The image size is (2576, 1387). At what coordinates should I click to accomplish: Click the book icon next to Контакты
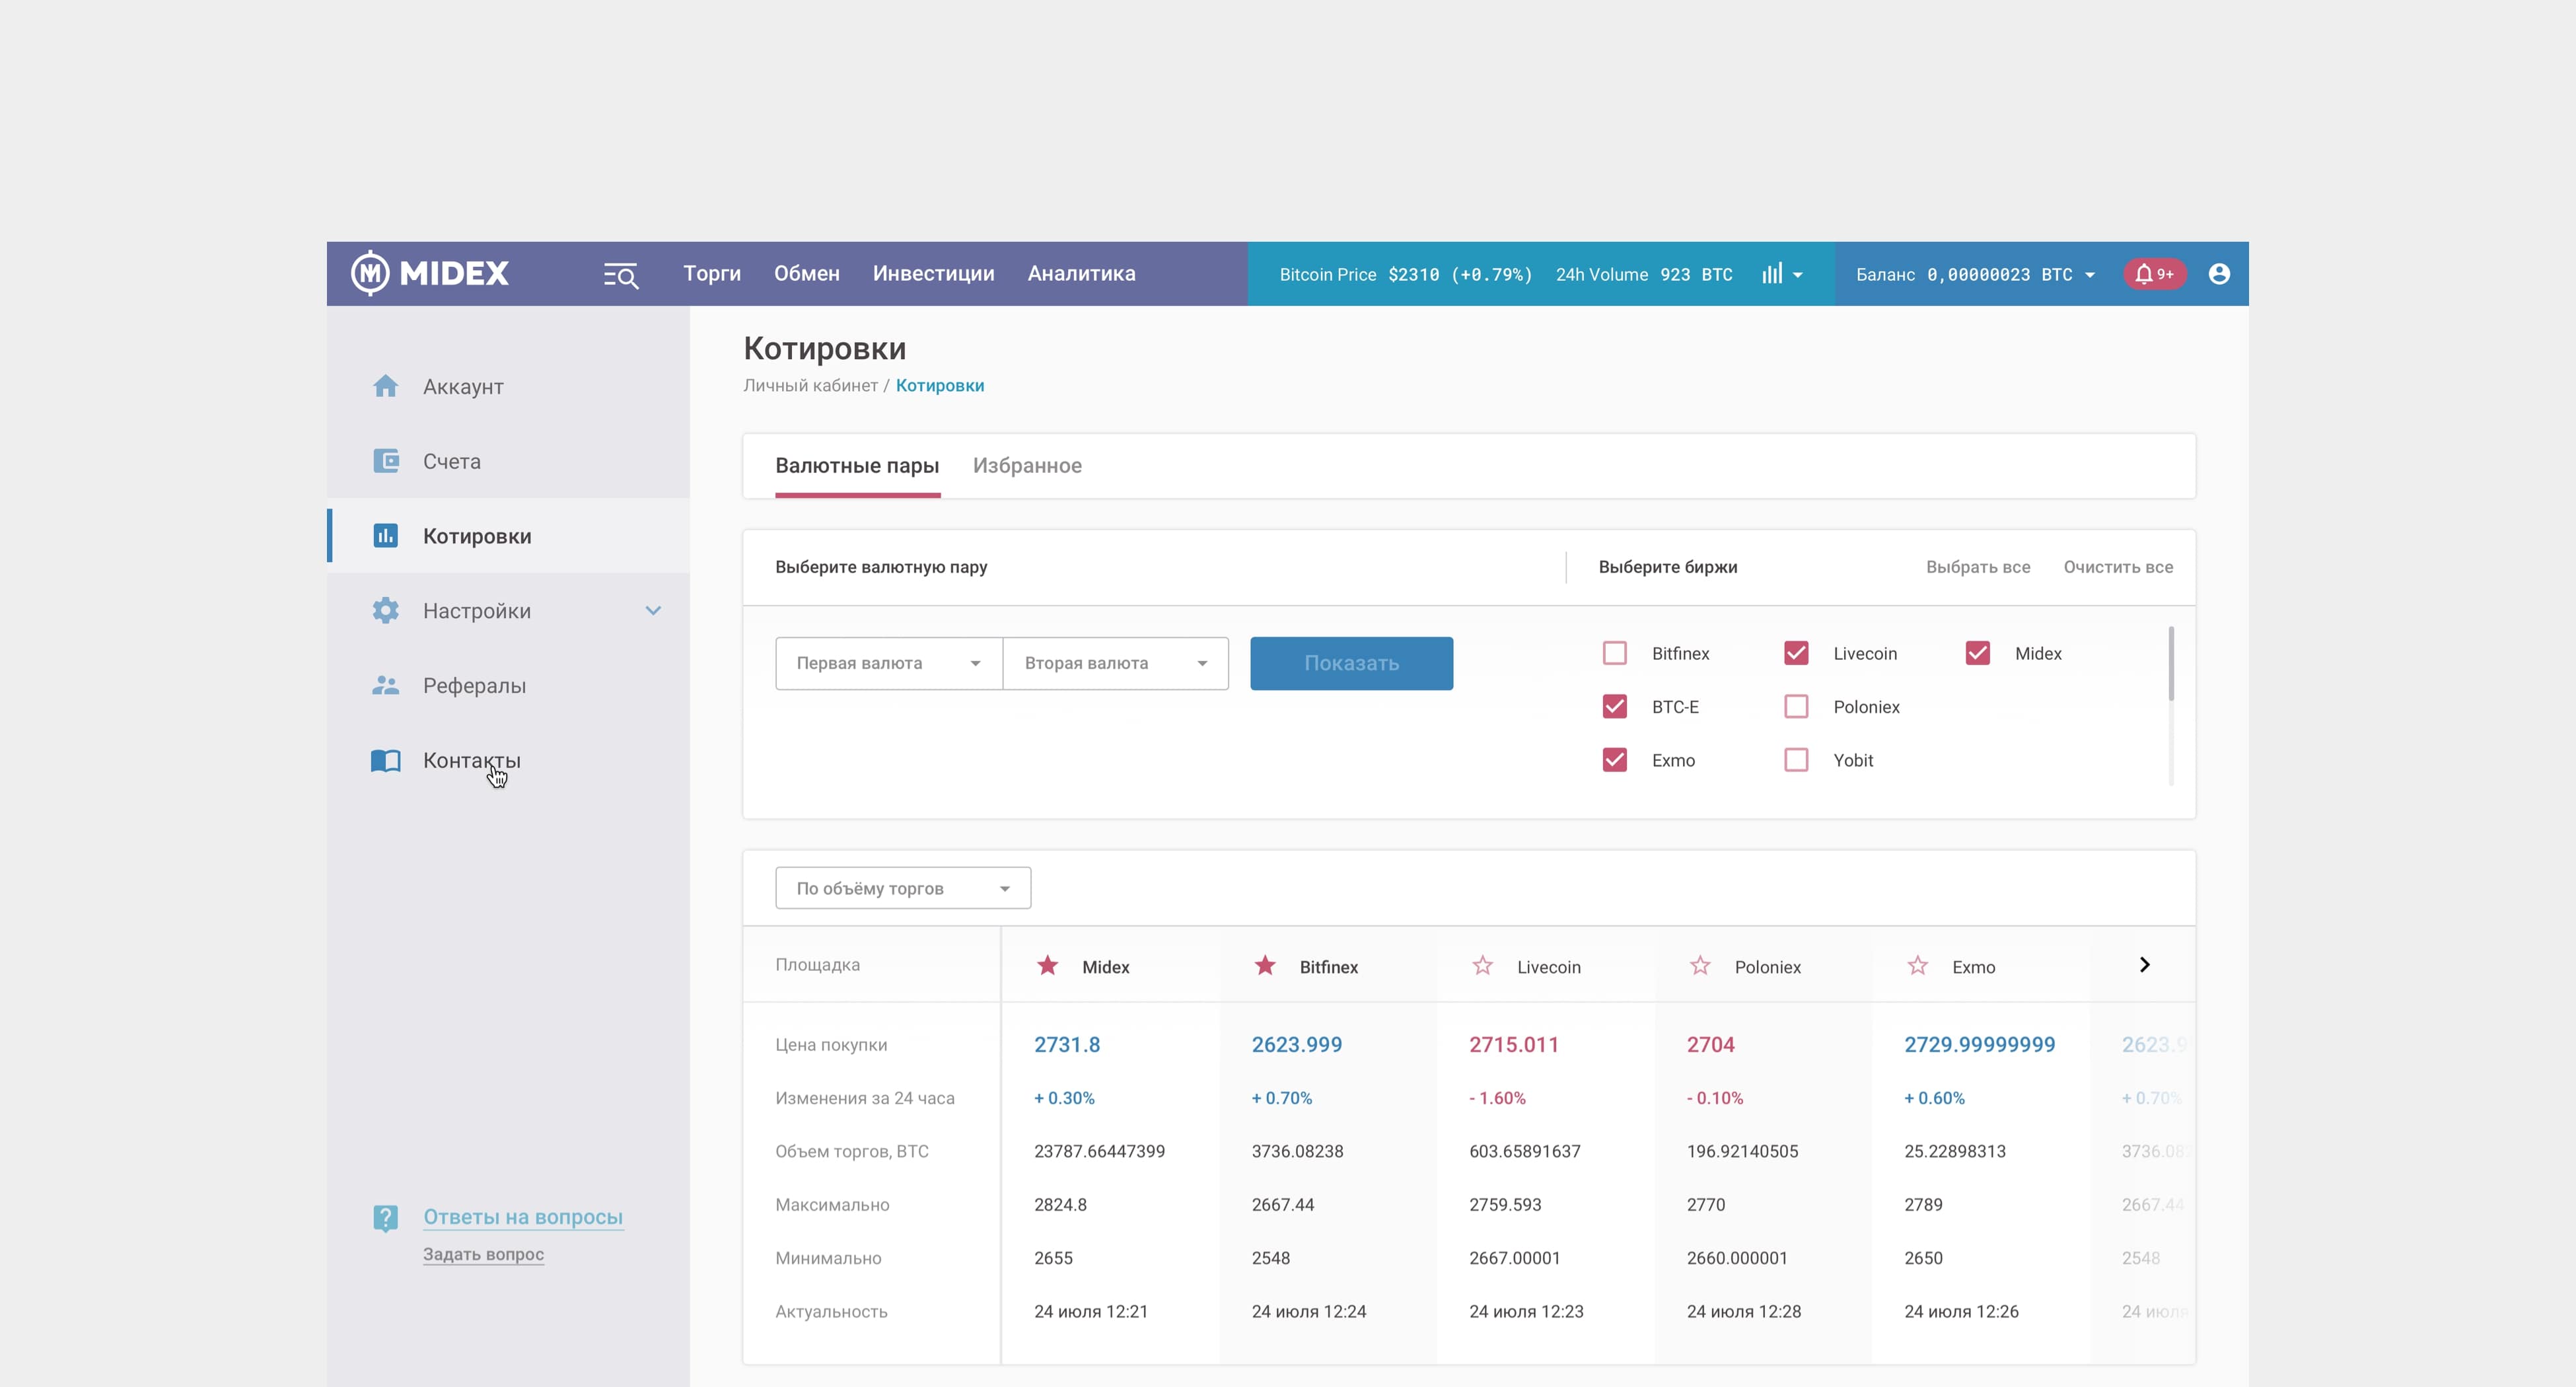click(385, 761)
